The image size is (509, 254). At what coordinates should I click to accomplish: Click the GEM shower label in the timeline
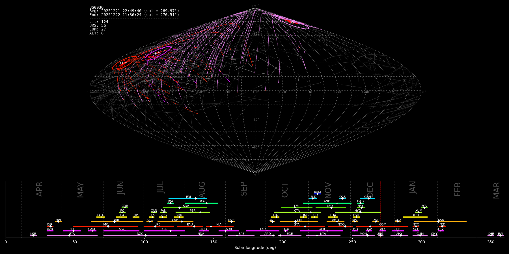[x=368, y=197]
